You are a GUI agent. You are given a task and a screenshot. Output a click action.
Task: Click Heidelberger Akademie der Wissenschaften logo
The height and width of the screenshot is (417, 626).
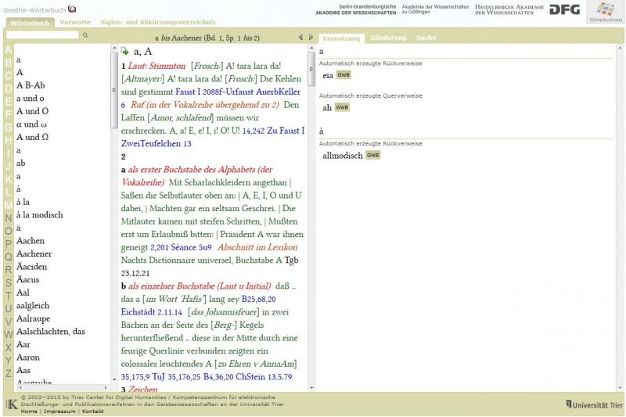tap(509, 9)
